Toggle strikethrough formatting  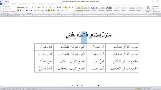(27, 10)
